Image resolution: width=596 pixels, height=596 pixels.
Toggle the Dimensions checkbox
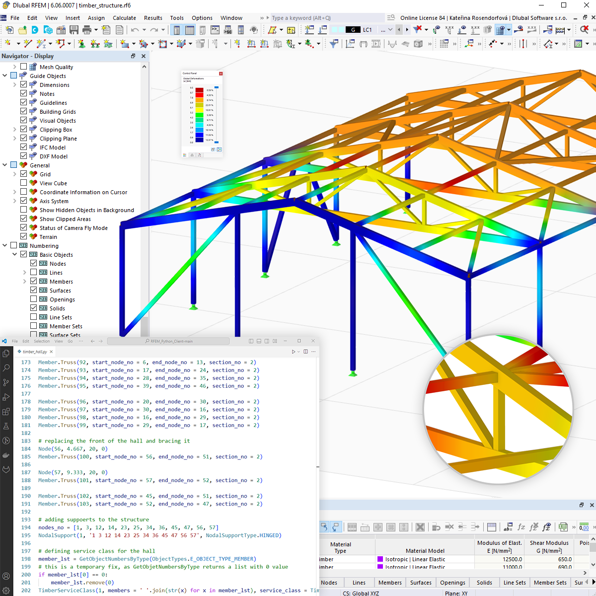pos(24,84)
